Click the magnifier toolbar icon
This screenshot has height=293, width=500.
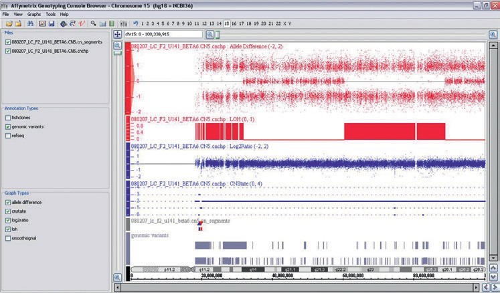tap(94, 23)
